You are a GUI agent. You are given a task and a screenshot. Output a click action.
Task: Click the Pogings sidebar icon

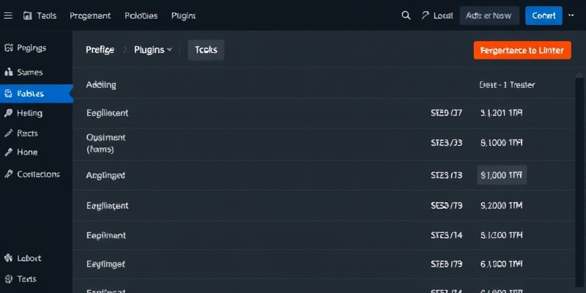(8, 48)
